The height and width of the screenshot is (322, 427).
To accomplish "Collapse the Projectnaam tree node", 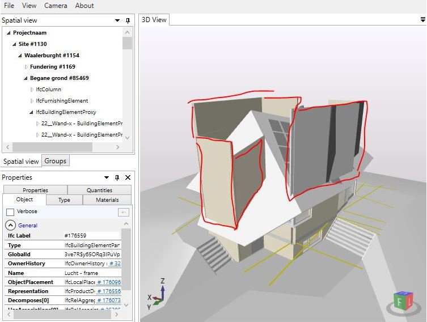I will click(9, 33).
